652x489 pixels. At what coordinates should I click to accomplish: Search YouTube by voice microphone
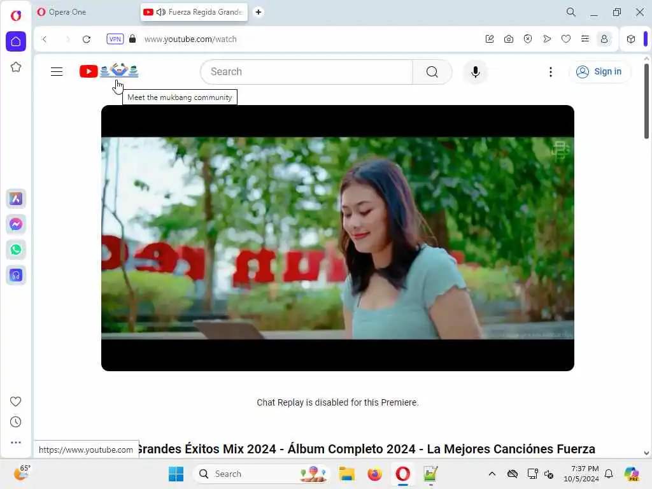(x=475, y=71)
